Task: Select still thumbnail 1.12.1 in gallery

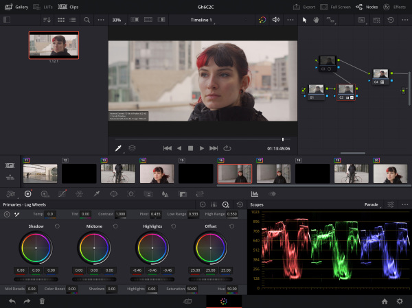Action: click(54, 45)
